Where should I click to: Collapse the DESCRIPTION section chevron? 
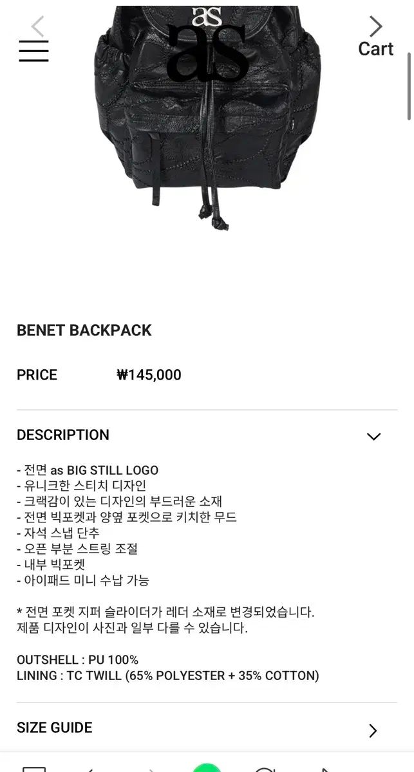pyautogui.click(x=373, y=436)
